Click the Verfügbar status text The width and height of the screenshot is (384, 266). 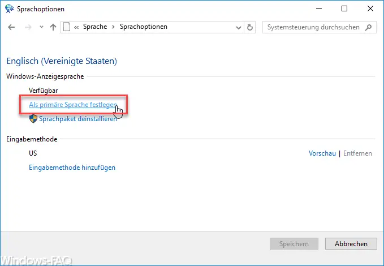pyautogui.click(x=44, y=91)
